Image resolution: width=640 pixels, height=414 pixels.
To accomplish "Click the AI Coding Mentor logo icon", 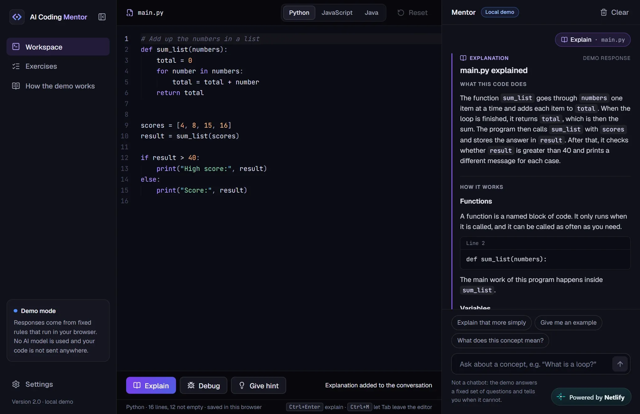I will 17,17.
